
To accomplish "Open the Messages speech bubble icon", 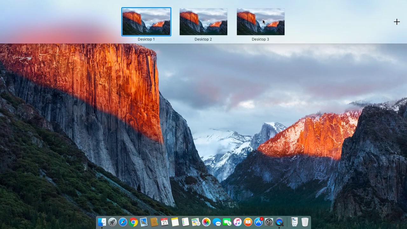I will point(217,222).
